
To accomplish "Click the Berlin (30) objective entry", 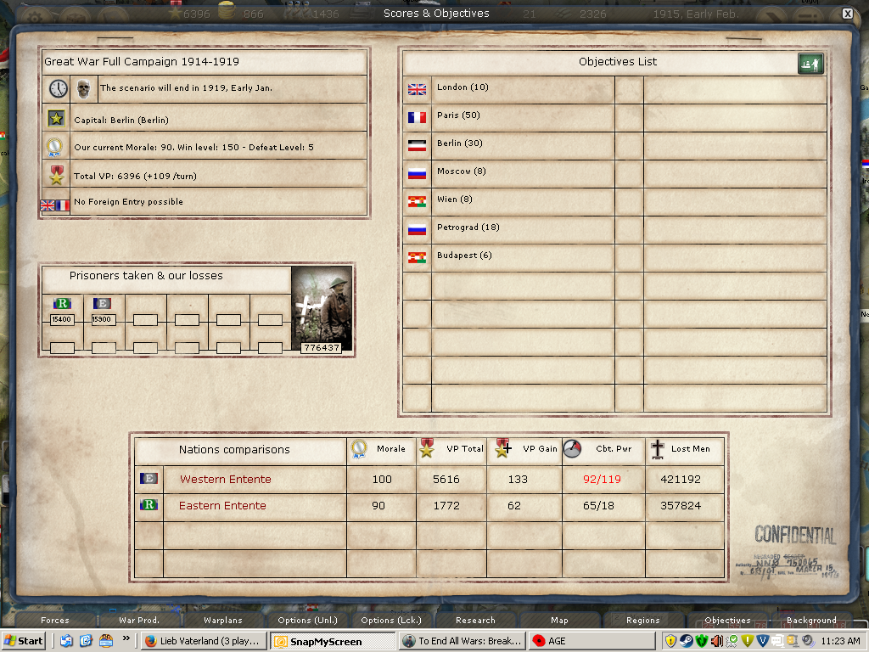I will pyautogui.click(x=460, y=143).
